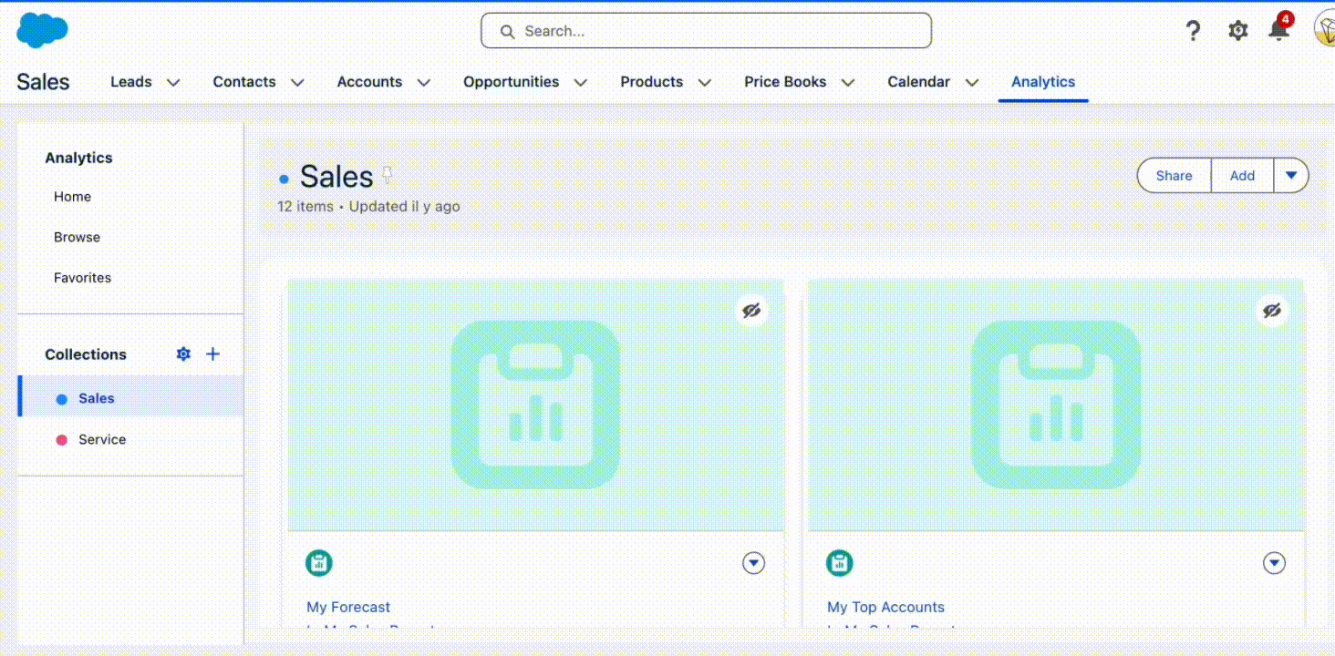Open Favorites in Analytics sidebar
Viewport: 1335px width, 656px height.
[82, 278]
